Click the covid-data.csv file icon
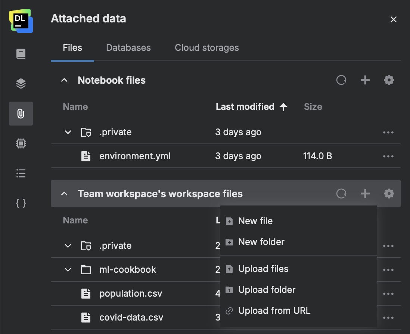Screen dimensions: 410x334 tap(86, 318)
